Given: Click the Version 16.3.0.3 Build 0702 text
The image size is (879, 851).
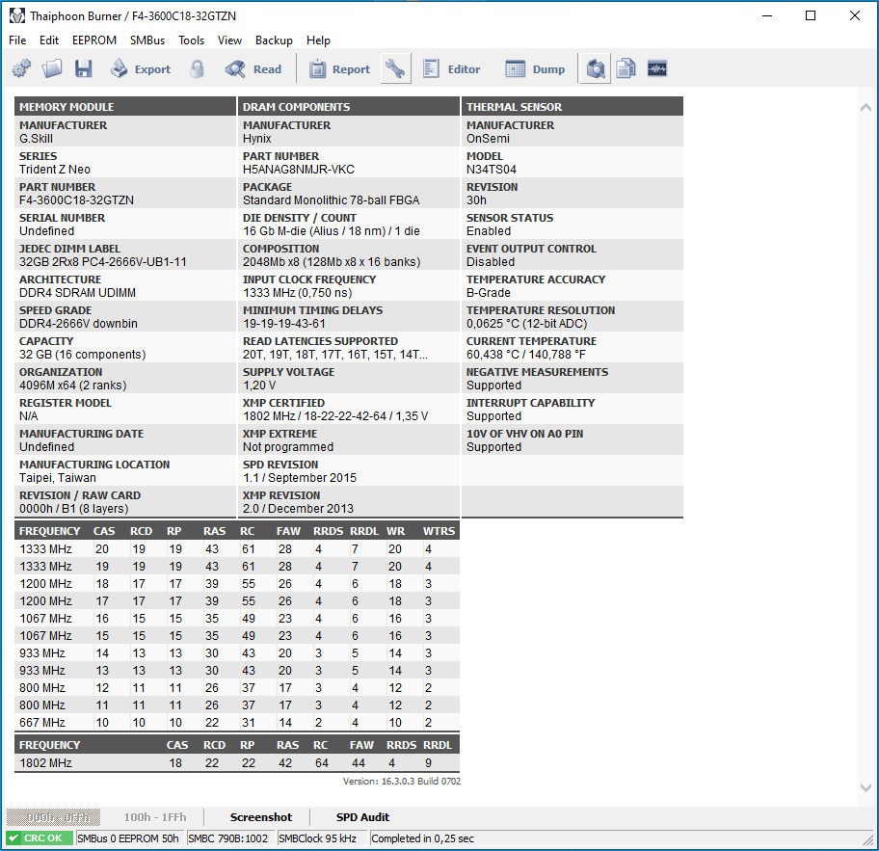Looking at the screenshot, I should click(x=402, y=782).
